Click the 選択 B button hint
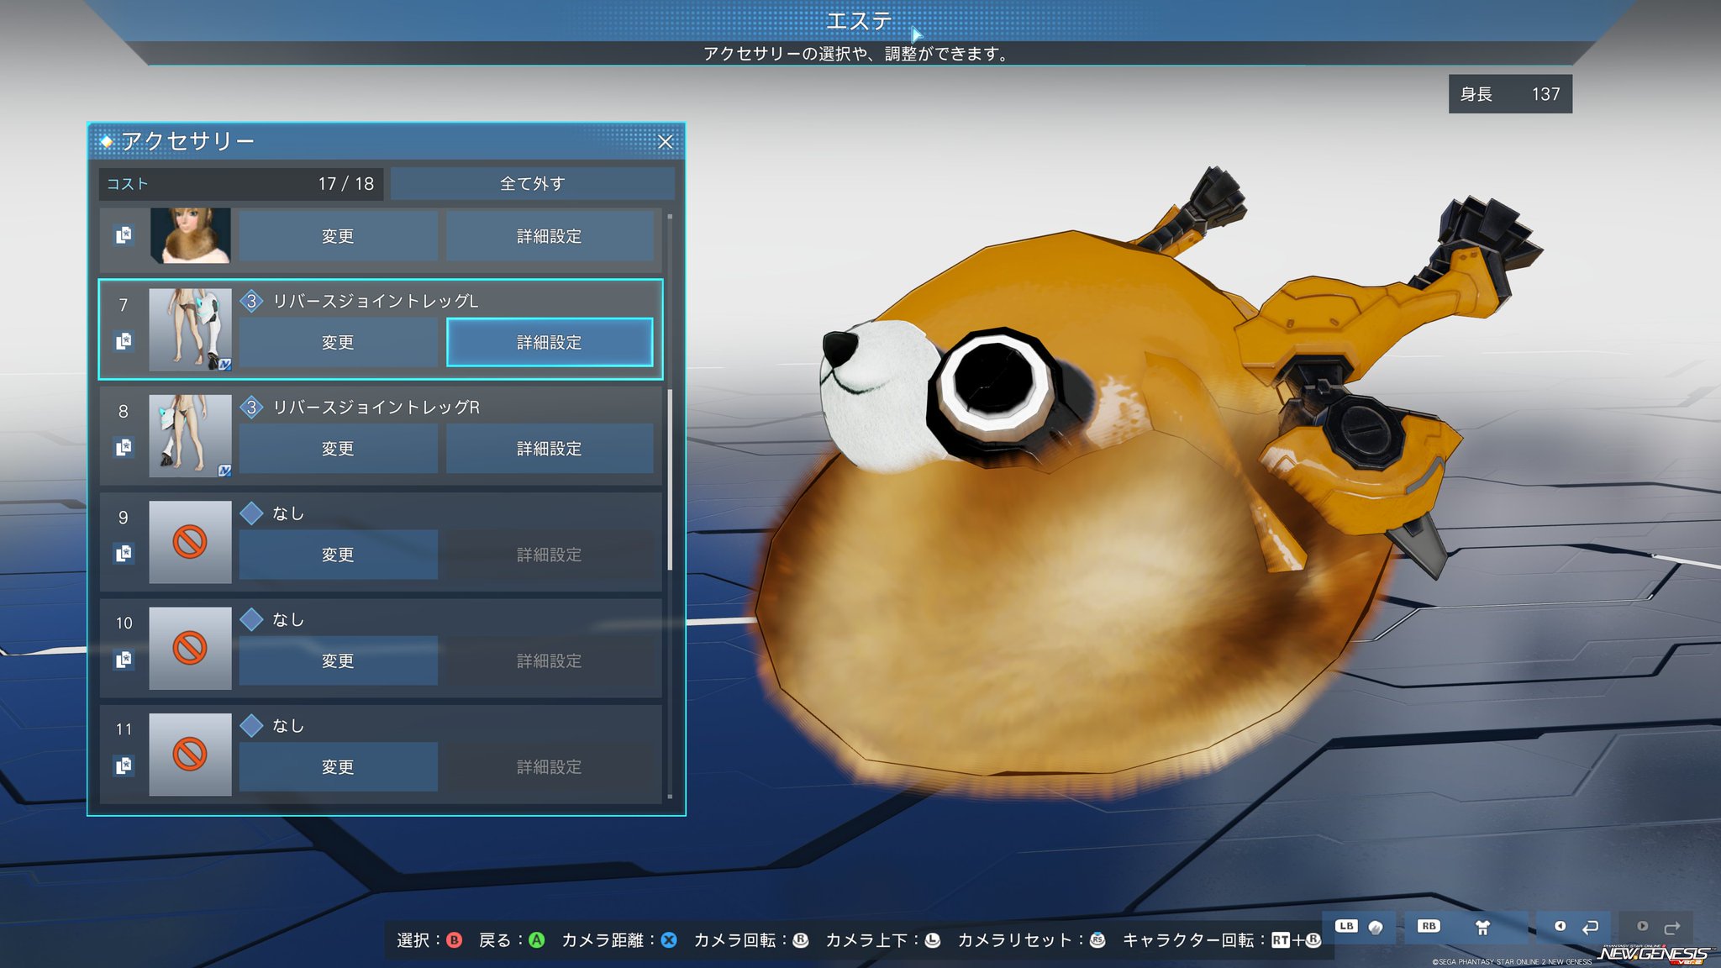This screenshot has height=968, width=1721. pyautogui.click(x=429, y=940)
